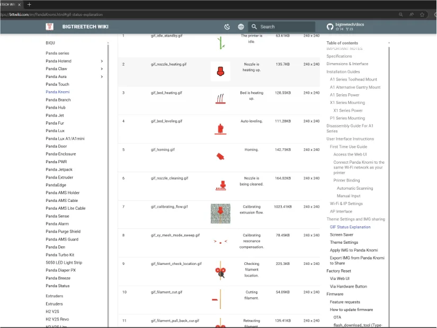This screenshot has height=328, width=437.
Task: Jump to Factory Reset section
Action: click(338, 271)
